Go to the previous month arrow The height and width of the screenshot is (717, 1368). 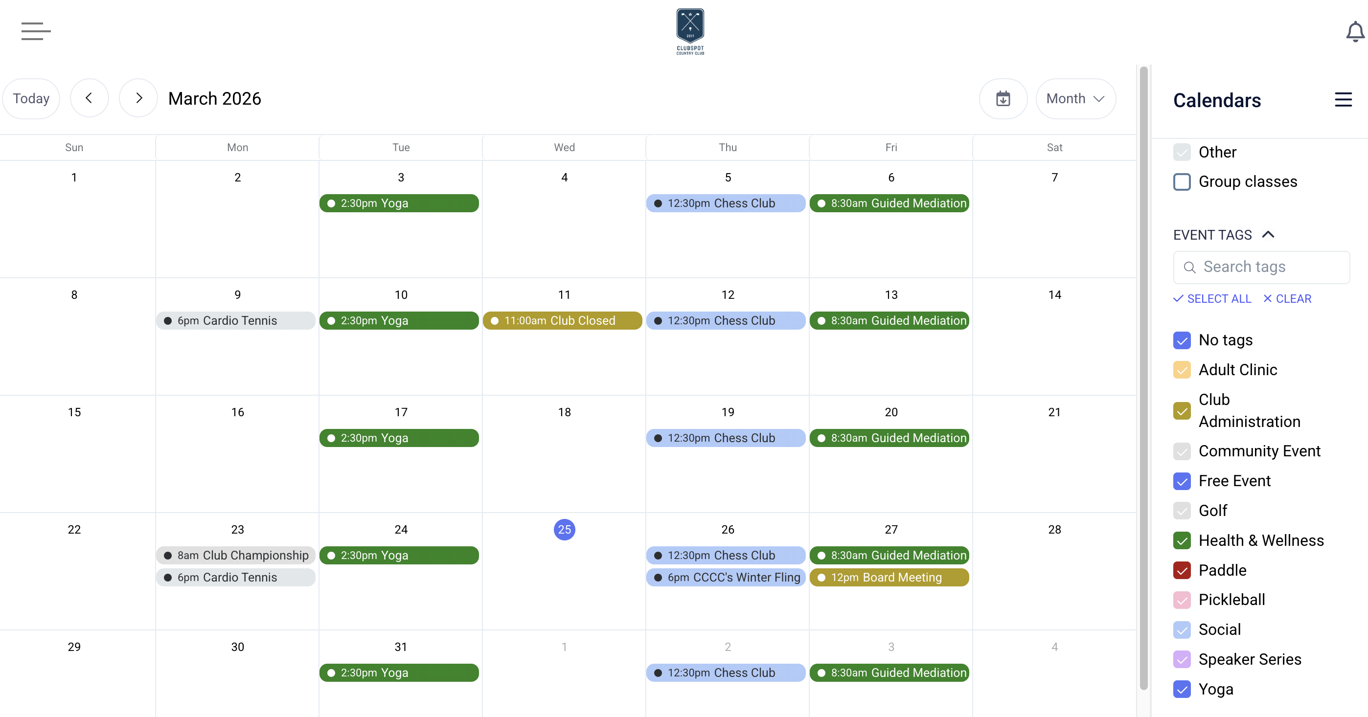pyautogui.click(x=89, y=99)
